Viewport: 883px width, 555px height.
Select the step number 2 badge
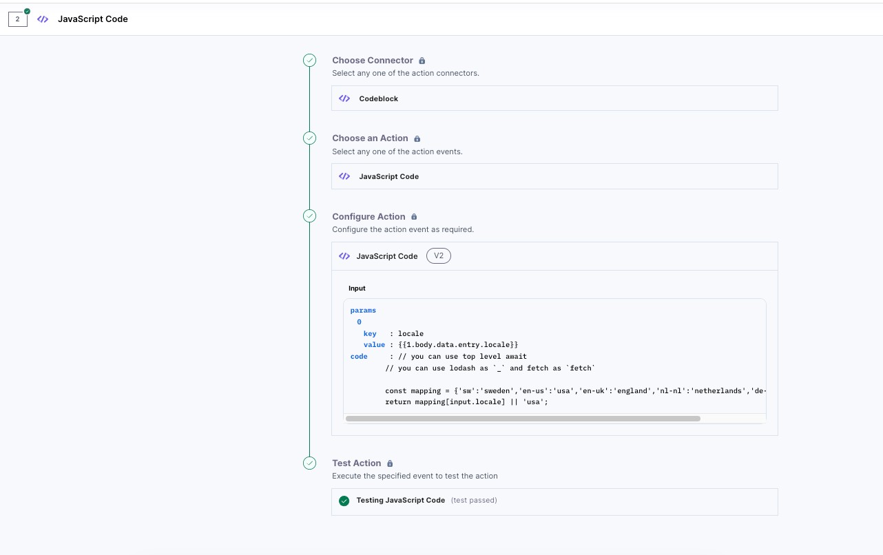point(18,19)
